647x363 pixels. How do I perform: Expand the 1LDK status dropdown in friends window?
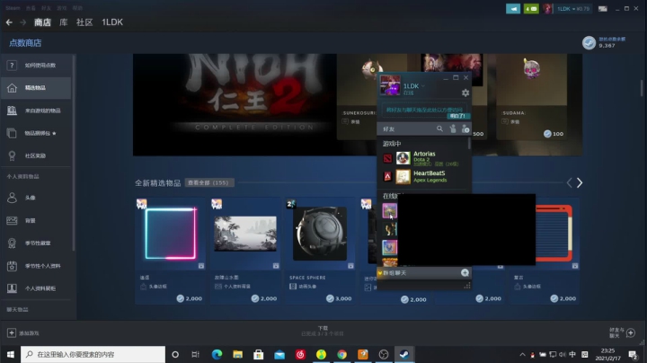point(423,86)
